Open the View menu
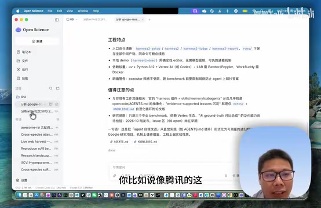The image size is (321, 208). (70, 11)
